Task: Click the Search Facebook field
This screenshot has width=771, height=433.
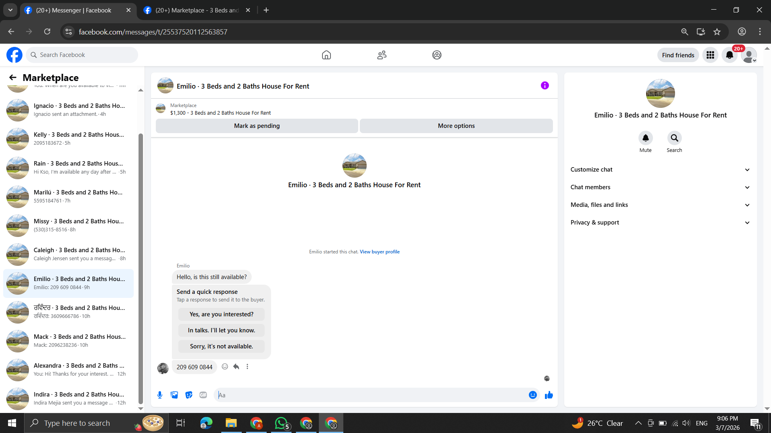Action: [x=82, y=55]
